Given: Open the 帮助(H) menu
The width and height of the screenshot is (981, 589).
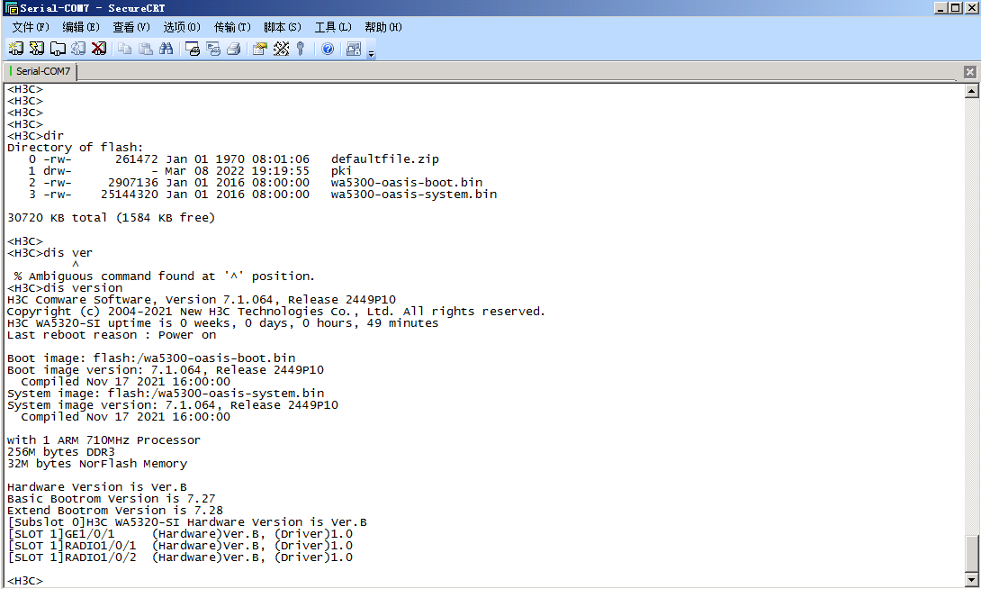Looking at the screenshot, I should 382,27.
